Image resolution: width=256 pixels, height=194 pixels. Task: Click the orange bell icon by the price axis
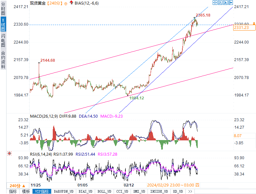(x=253, y=23)
